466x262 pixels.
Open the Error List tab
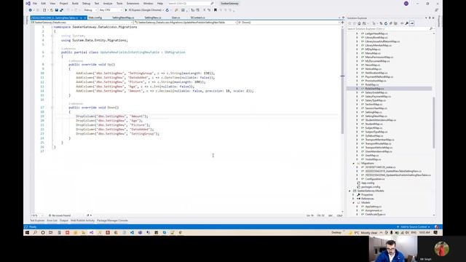tap(52, 221)
